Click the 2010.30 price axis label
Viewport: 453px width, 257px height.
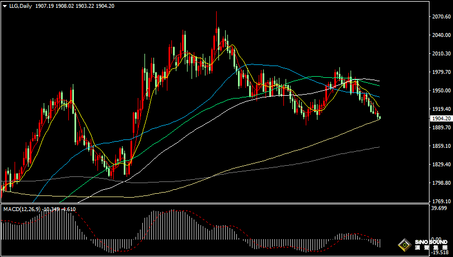[441, 54]
